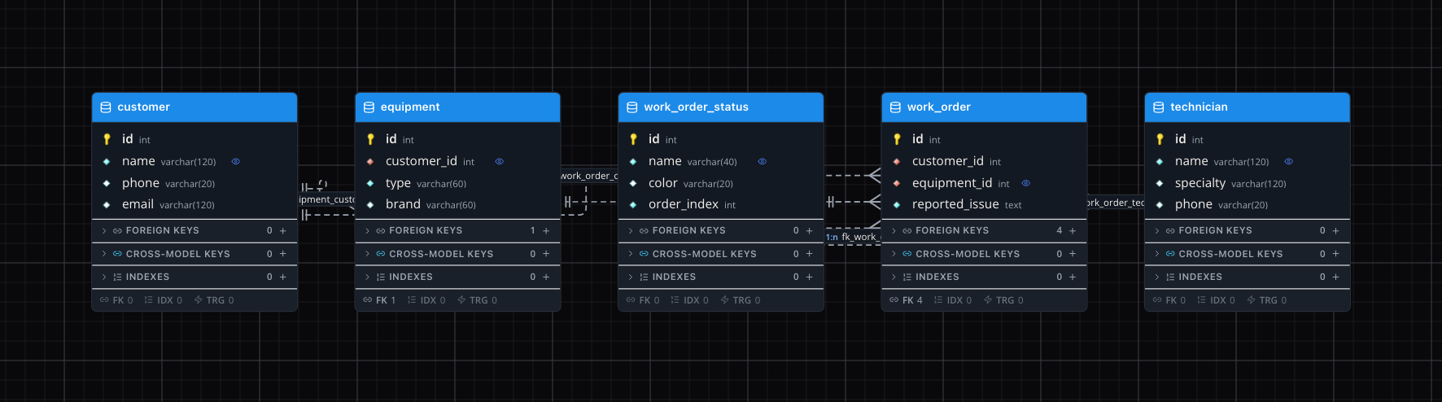Viewport: 1442px width, 402px height.
Task: Click the primary key icon of technician id
Action: click(1160, 139)
